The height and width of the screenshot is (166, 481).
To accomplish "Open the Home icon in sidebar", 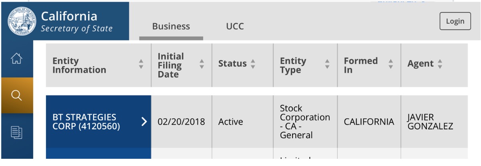I will (x=16, y=59).
